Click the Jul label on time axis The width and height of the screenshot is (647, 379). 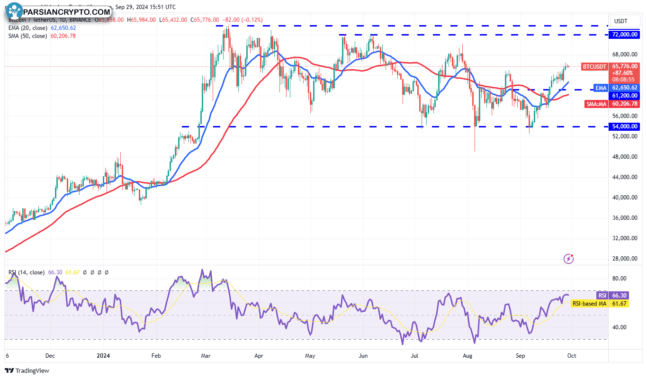(415, 355)
